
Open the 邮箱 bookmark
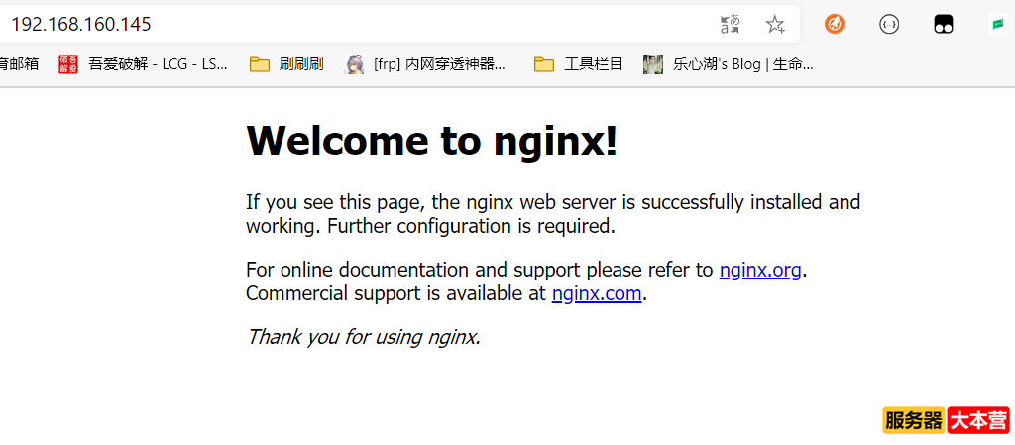pyautogui.click(x=20, y=64)
